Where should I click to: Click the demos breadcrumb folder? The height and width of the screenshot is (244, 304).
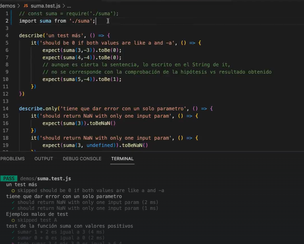[8, 6]
